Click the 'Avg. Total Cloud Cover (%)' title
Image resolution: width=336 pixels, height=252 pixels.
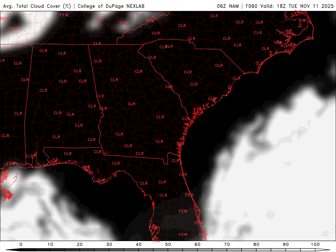tap(37, 6)
